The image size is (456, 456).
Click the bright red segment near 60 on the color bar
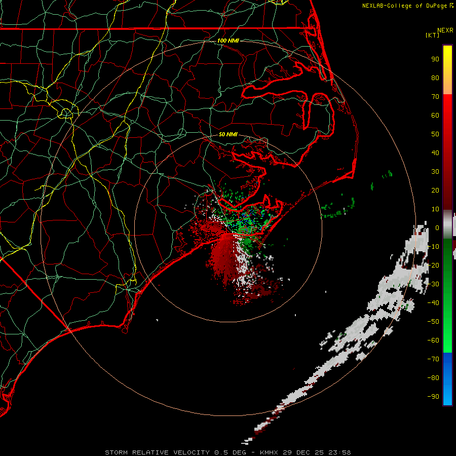click(x=447, y=116)
